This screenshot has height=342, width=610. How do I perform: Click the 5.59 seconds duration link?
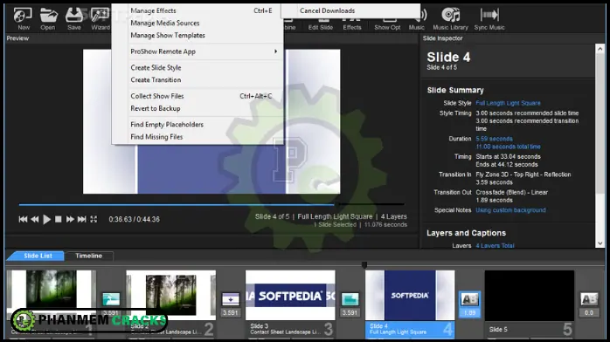pyautogui.click(x=494, y=139)
